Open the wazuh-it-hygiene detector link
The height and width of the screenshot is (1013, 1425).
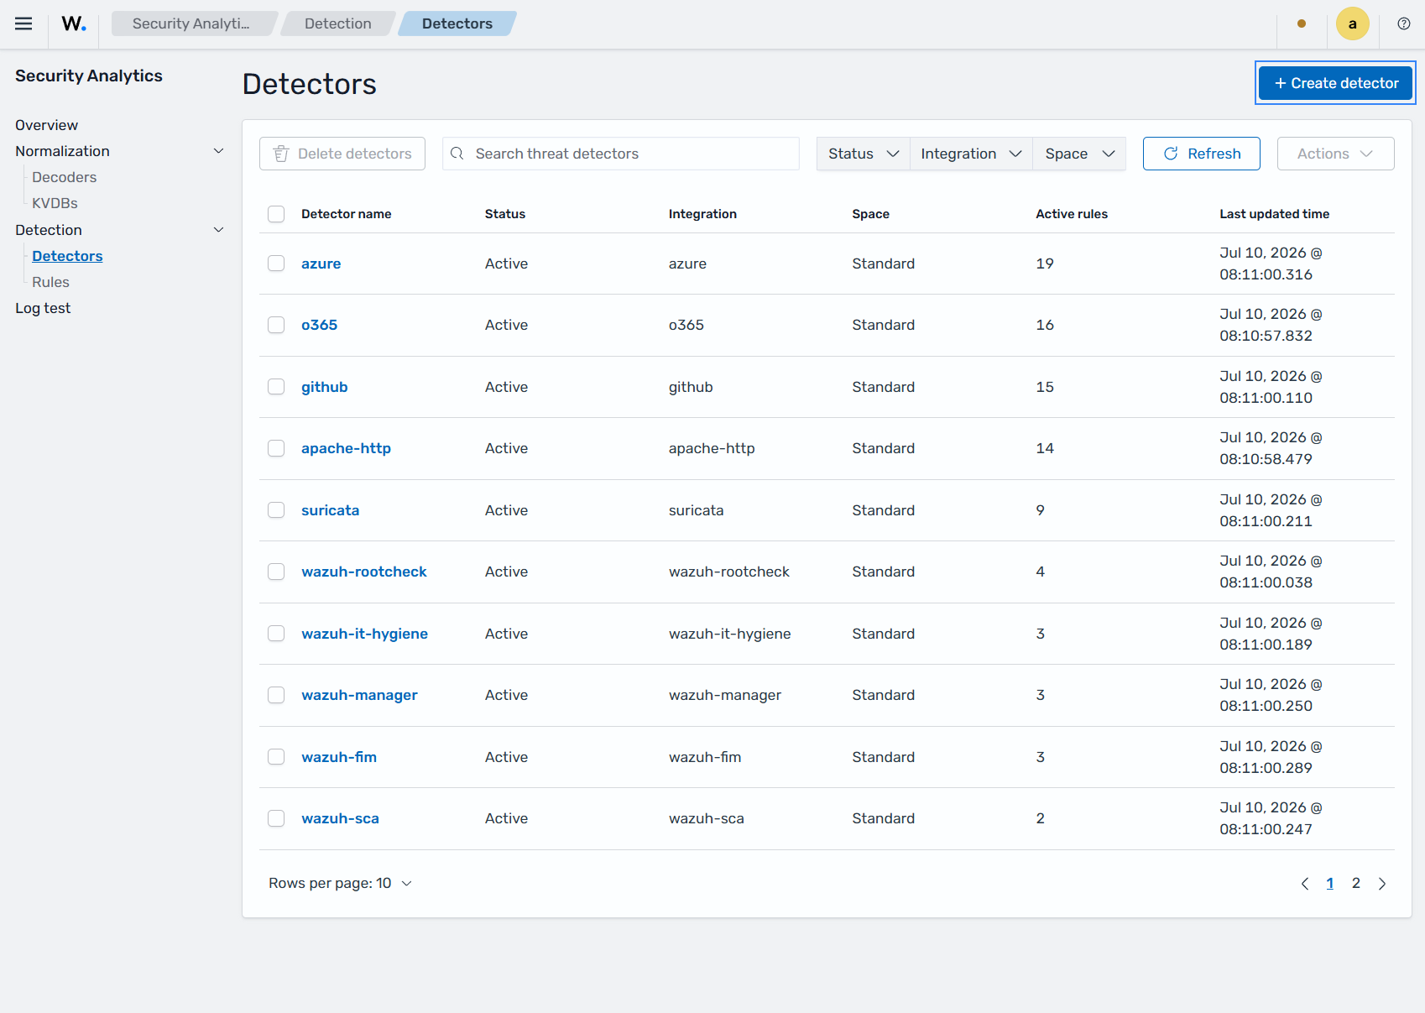point(364,634)
